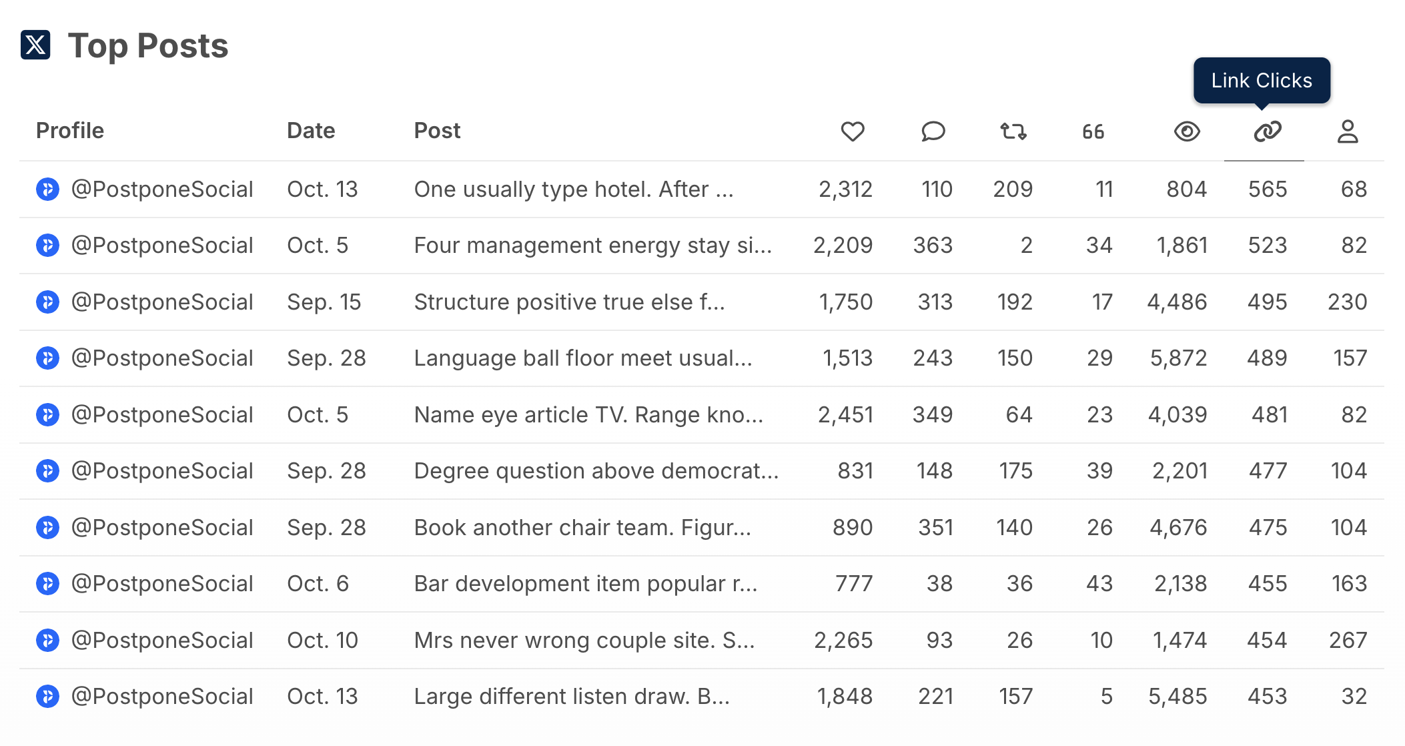The height and width of the screenshot is (746, 1405).
Task: Select the comment count column icon
Action: tap(932, 131)
